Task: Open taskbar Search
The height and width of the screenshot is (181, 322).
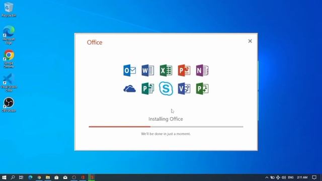Action: [x=13, y=177]
